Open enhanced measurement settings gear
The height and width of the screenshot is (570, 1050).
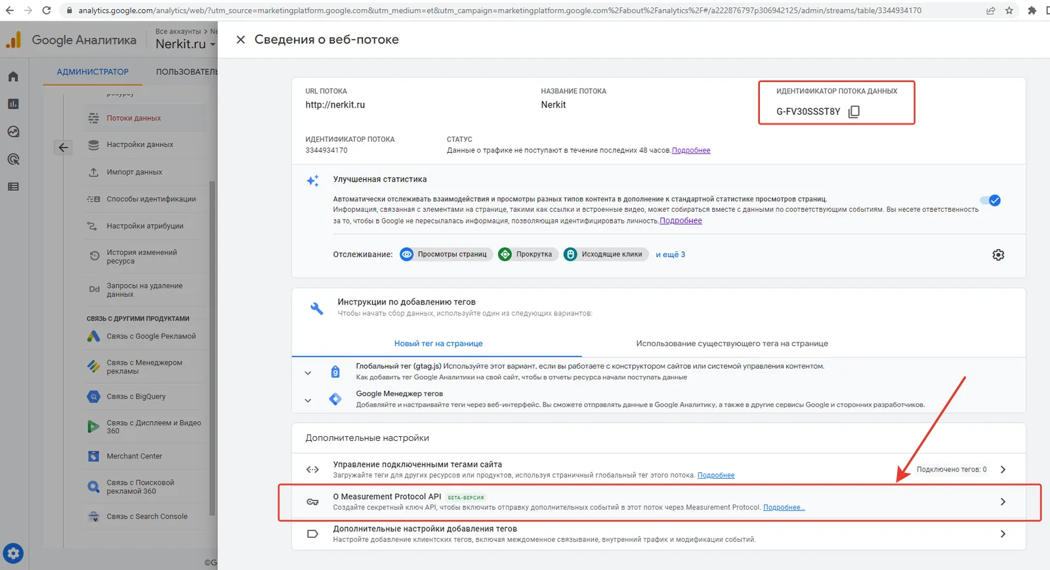998,254
